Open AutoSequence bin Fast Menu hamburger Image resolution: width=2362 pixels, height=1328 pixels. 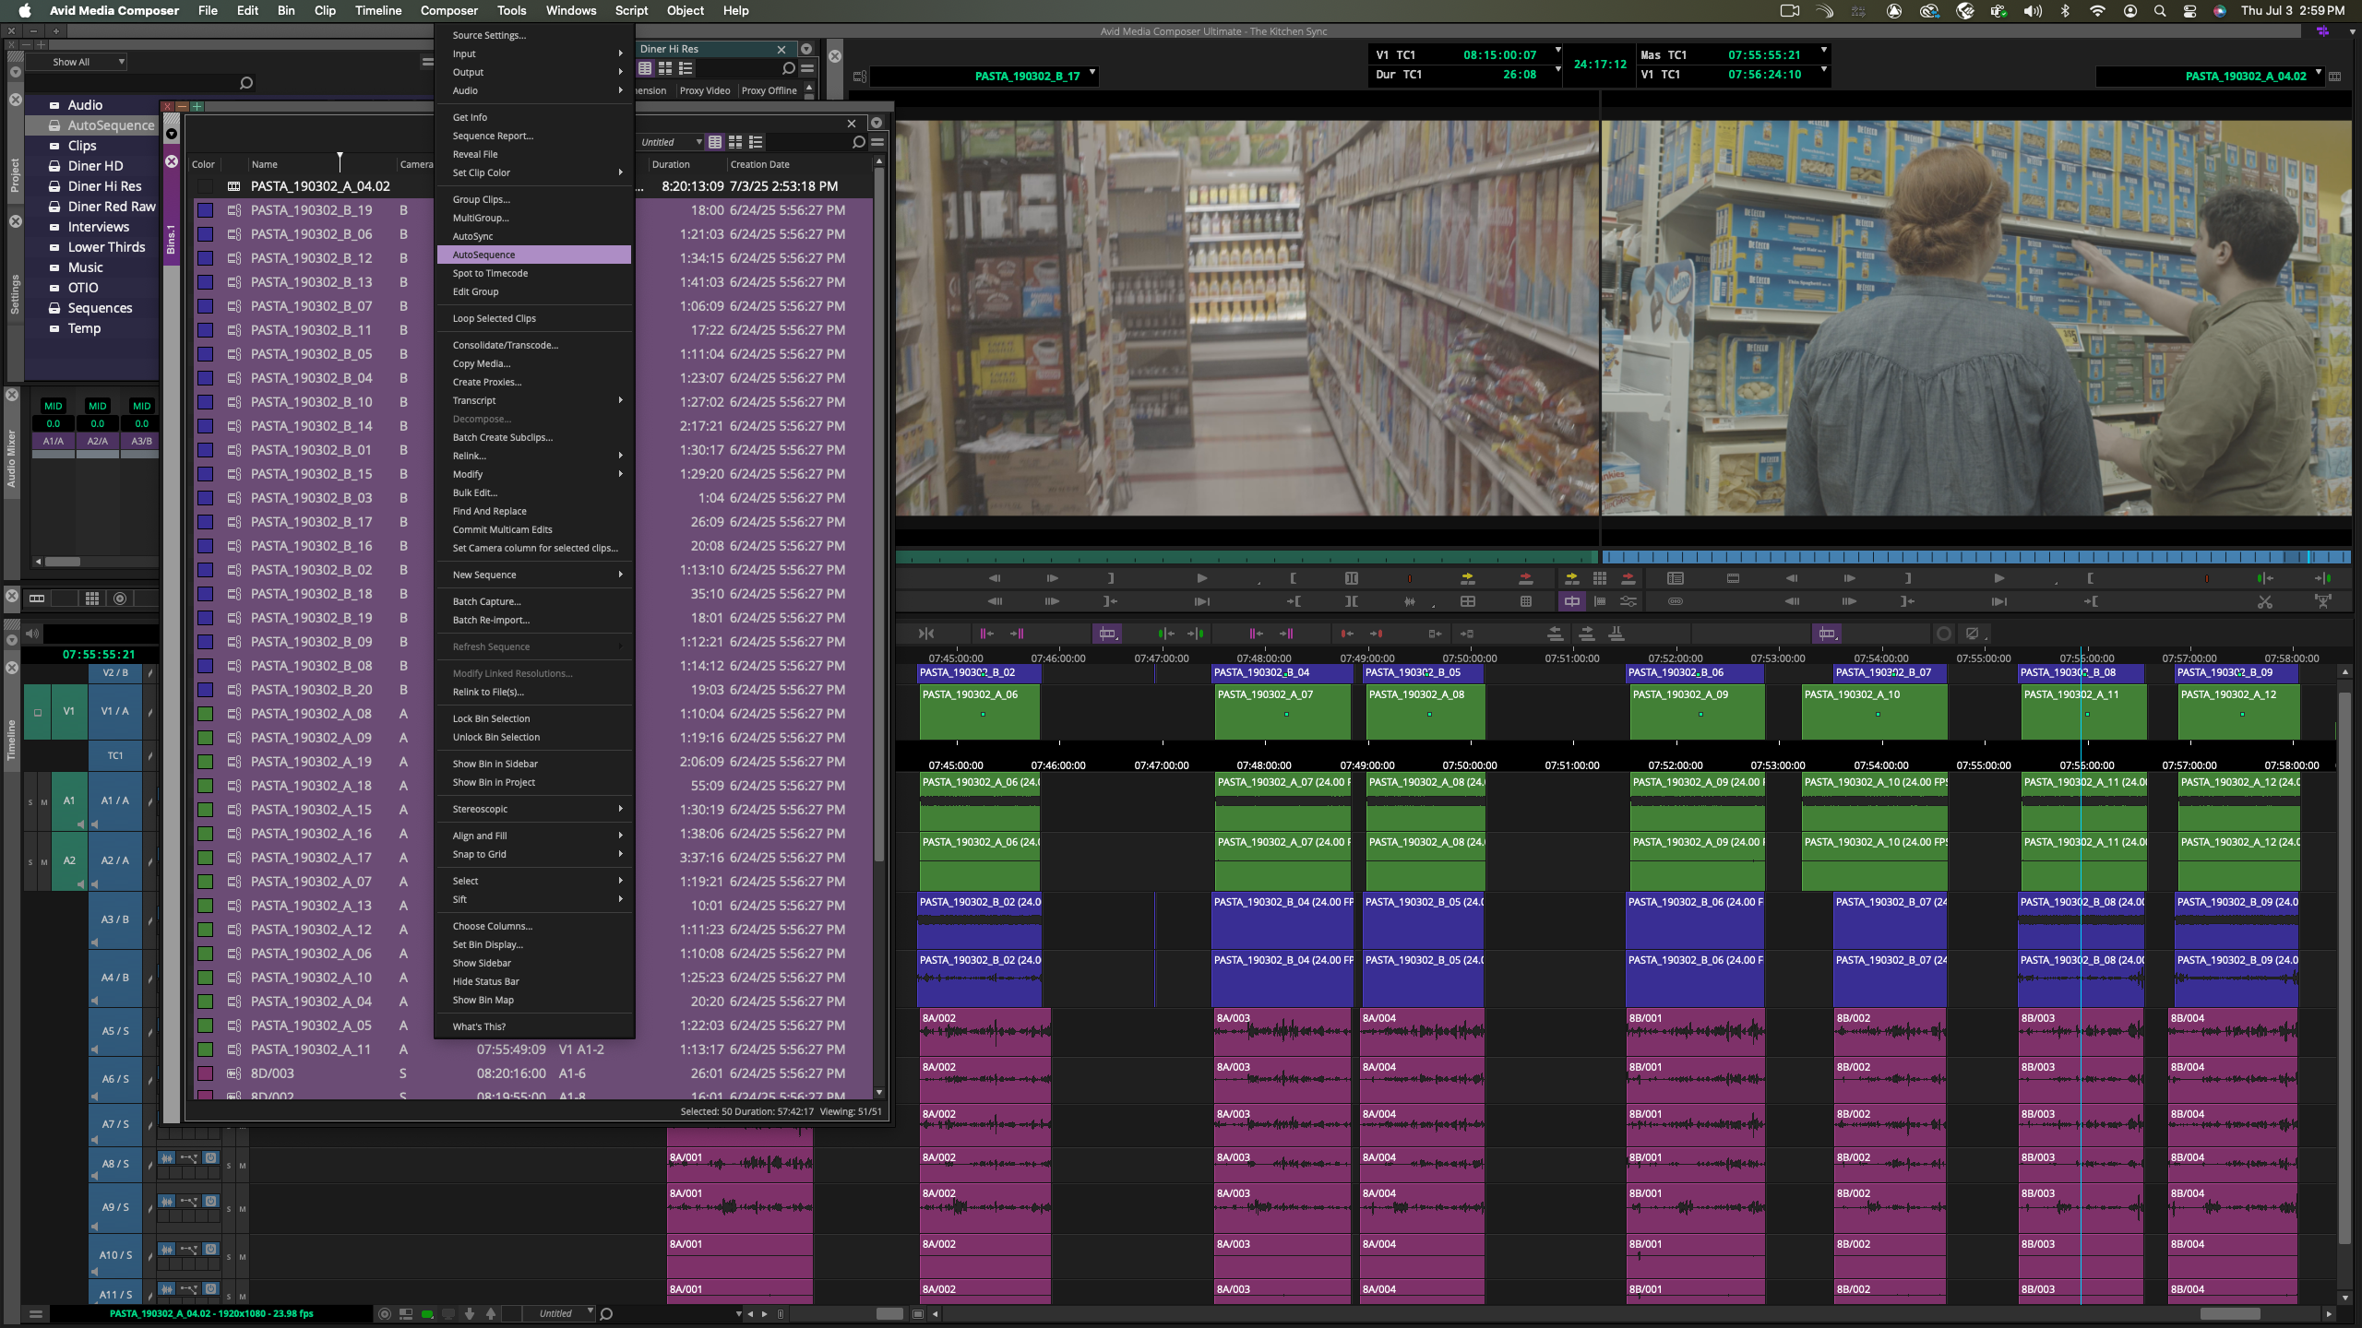pos(877,142)
